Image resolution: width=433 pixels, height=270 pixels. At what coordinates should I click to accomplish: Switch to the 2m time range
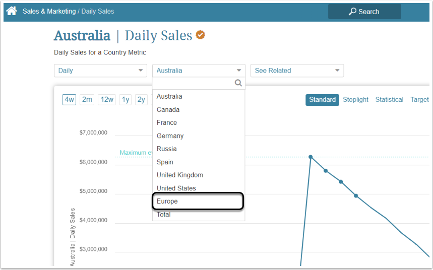pos(87,100)
